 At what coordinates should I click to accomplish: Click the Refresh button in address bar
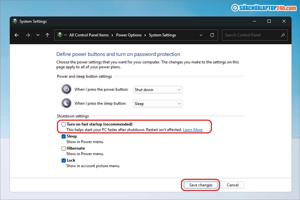212,35
